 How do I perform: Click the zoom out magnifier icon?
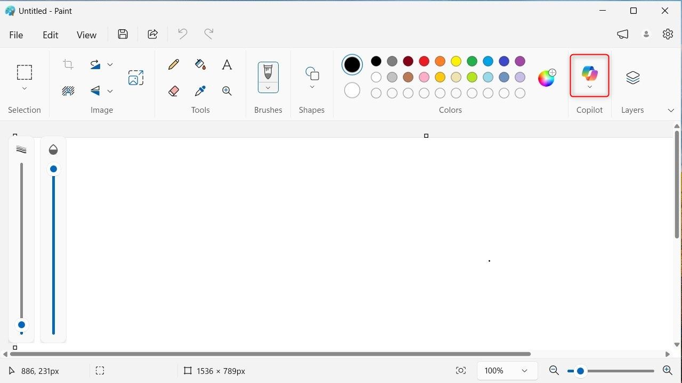tap(554, 371)
